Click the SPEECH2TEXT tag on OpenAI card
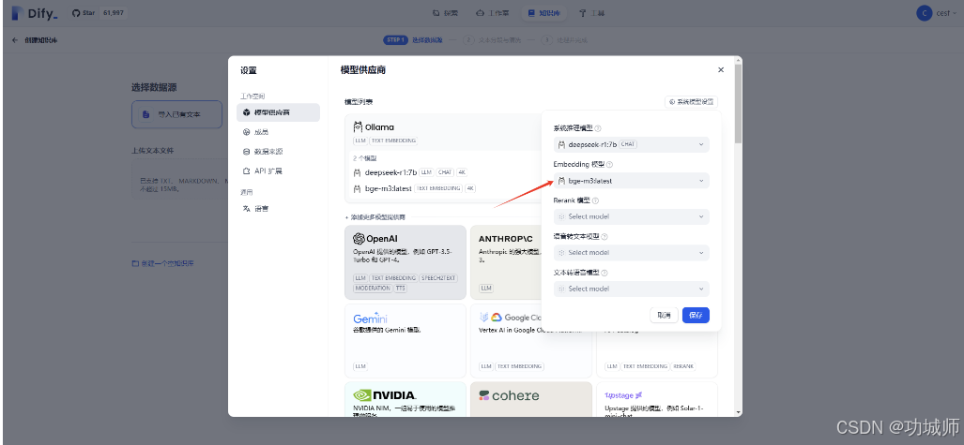The height and width of the screenshot is (445, 964). 439,278
